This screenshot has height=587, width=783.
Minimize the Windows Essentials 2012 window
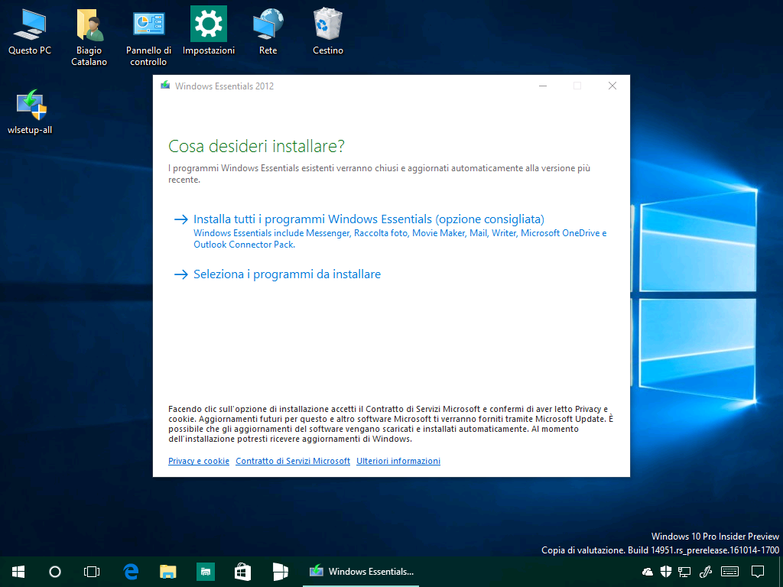tap(543, 86)
